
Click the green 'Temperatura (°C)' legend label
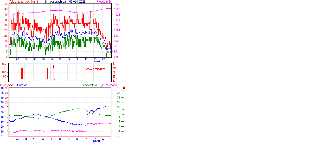tap(92, 85)
